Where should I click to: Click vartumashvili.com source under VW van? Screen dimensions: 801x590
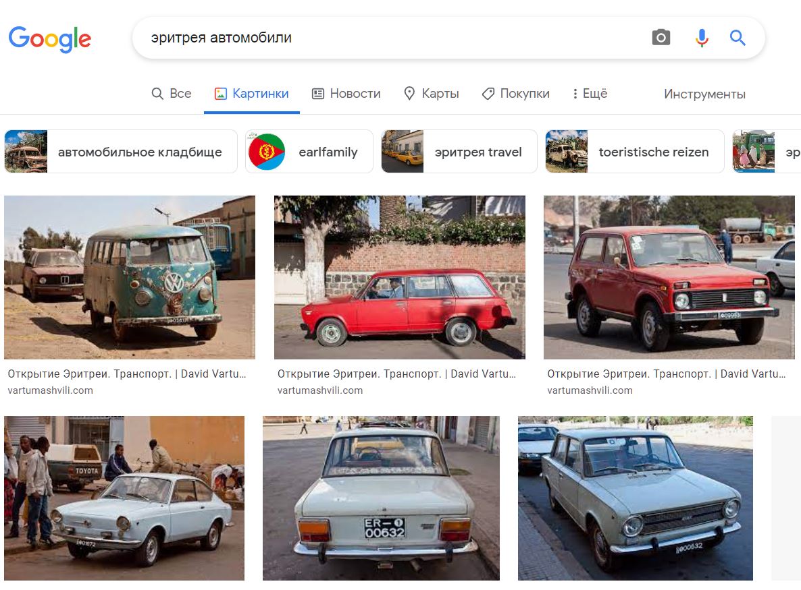[51, 390]
